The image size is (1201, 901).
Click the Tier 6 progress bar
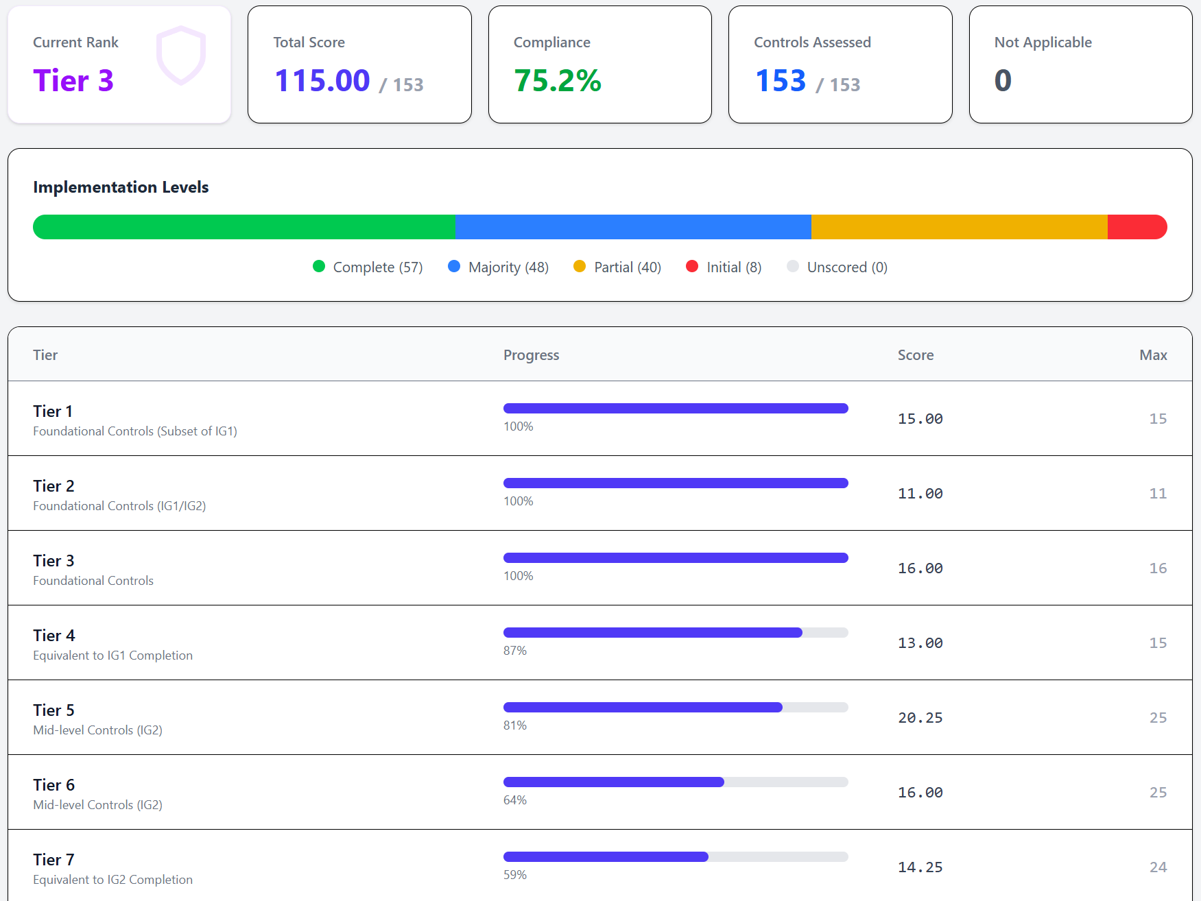(676, 782)
